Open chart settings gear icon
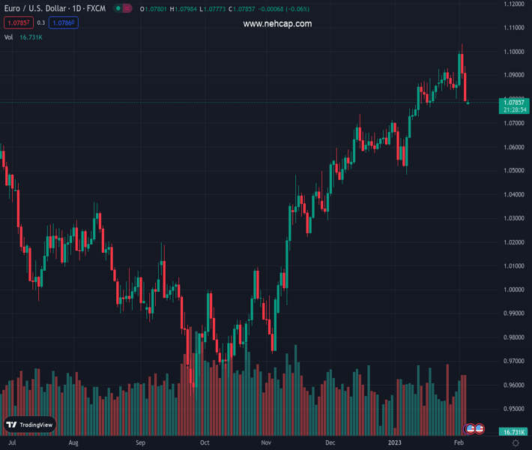 coord(516,443)
